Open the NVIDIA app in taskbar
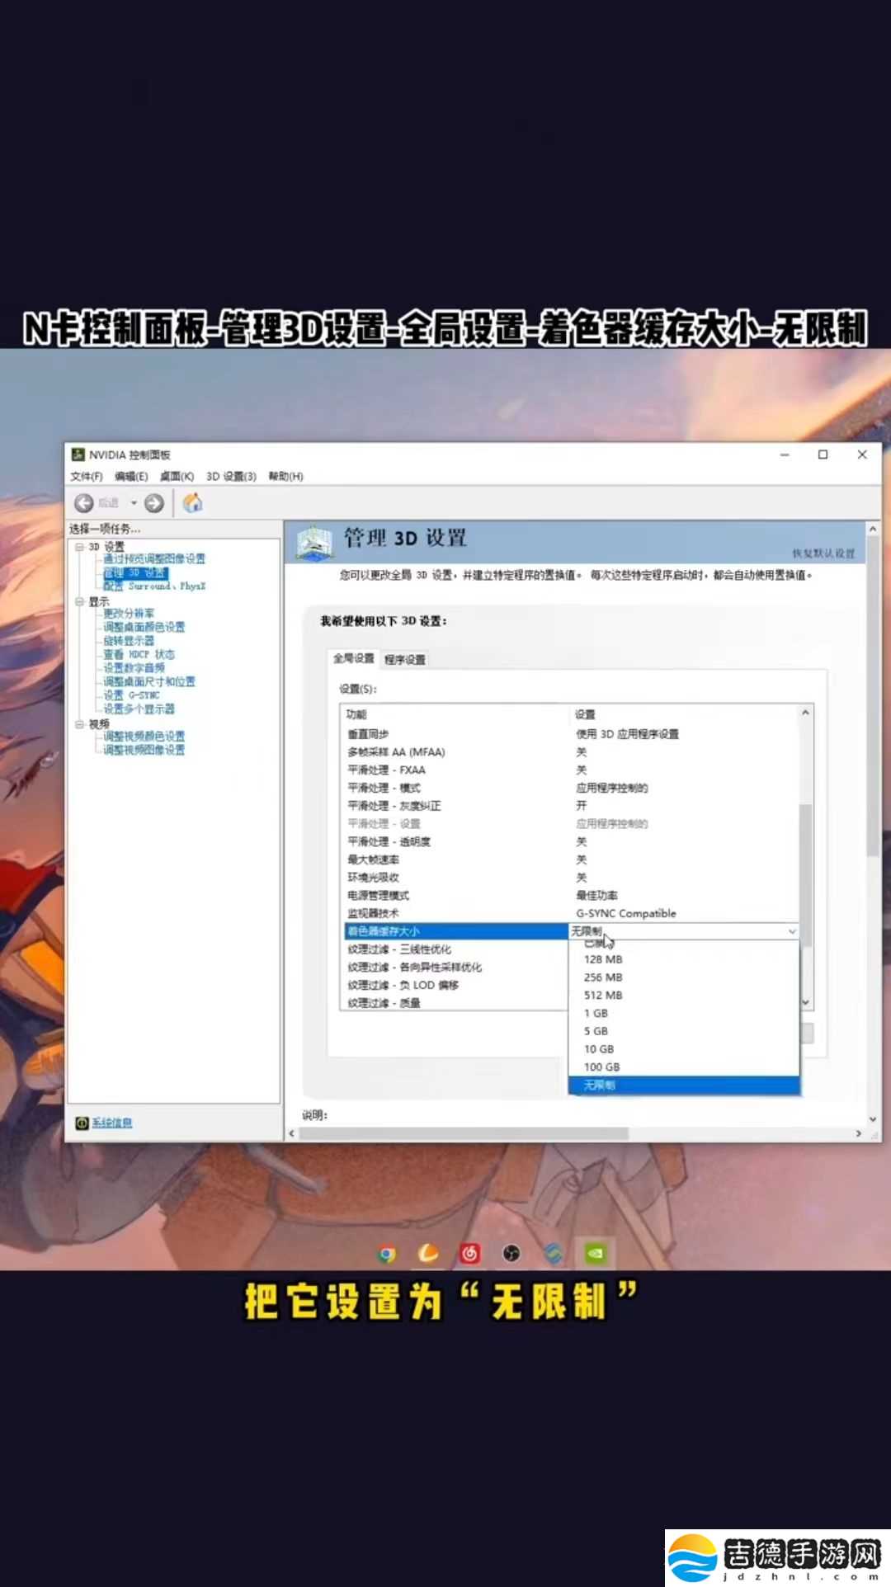The height and width of the screenshot is (1587, 891). [595, 1254]
